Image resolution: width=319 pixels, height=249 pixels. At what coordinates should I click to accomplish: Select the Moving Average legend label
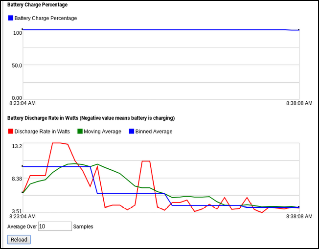[x=103, y=132]
